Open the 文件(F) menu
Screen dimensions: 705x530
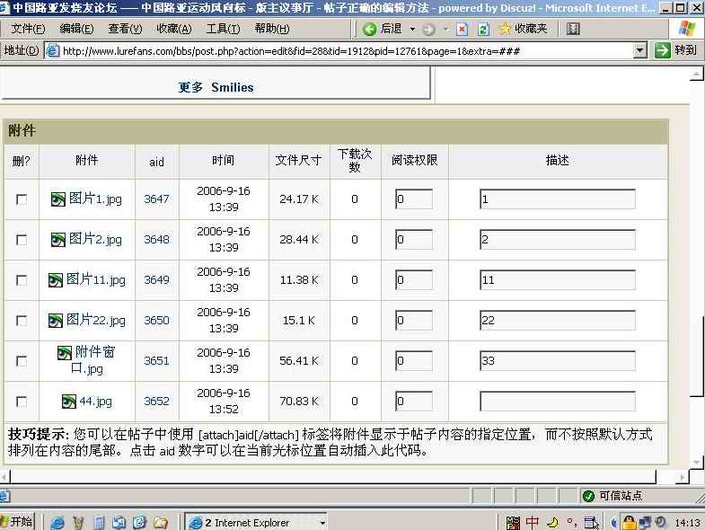28,29
